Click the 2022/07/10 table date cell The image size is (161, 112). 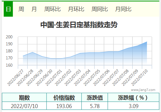pyautogui.click(x=24, y=106)
